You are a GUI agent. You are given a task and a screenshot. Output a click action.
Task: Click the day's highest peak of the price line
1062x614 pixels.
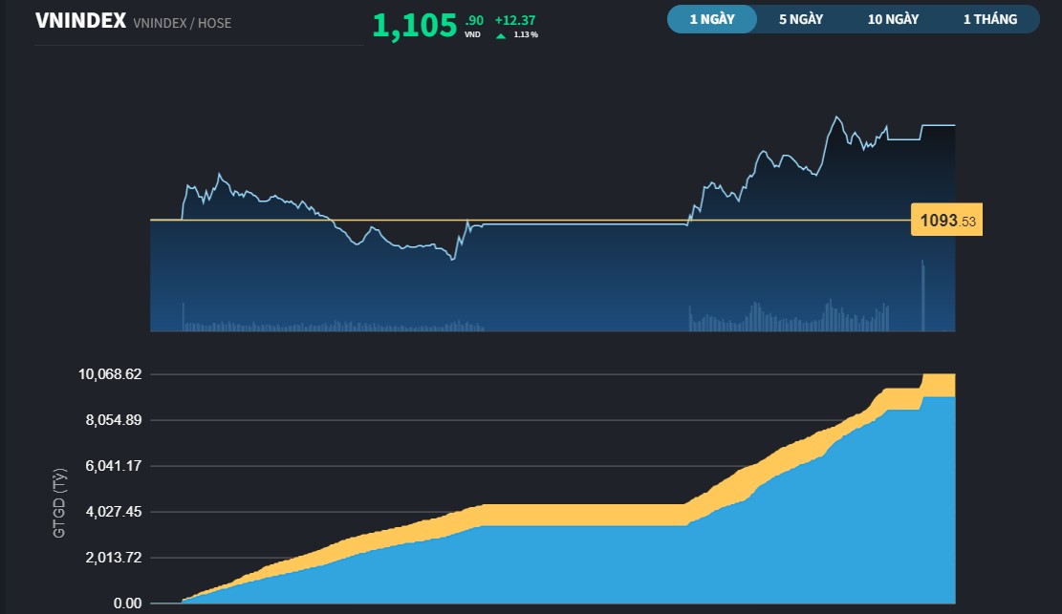837,117
